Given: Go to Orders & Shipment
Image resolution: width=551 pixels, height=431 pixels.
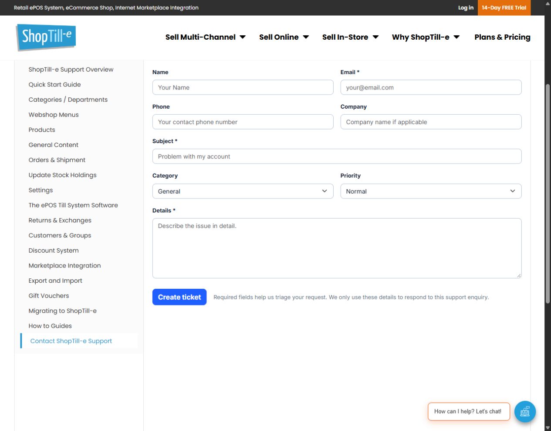Looking at the screenshot, I should pos(57,160).
